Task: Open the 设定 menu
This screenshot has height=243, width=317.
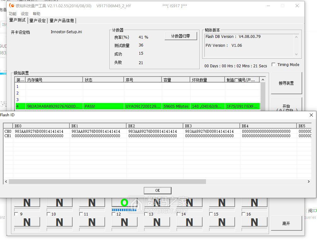Action: [x=25, y=14]
